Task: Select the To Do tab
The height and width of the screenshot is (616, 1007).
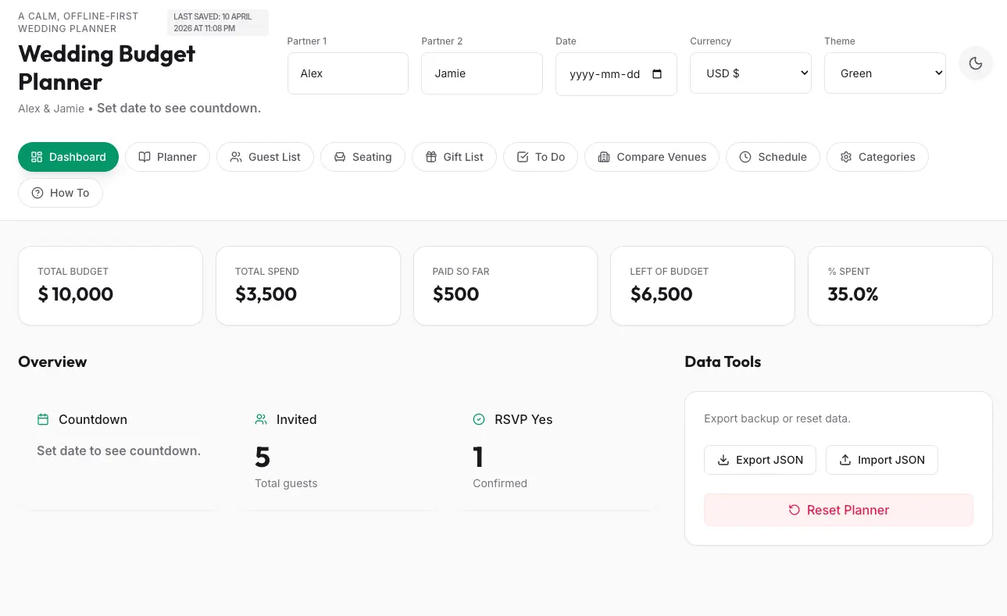Action: [x=541, y=157]
